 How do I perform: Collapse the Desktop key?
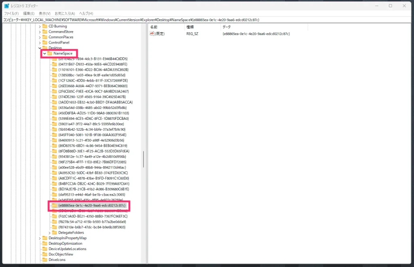pos(40,48)
